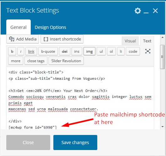The image size is (166, 156).
Task: Insert code tag using code button
Action: click(133, 51)
